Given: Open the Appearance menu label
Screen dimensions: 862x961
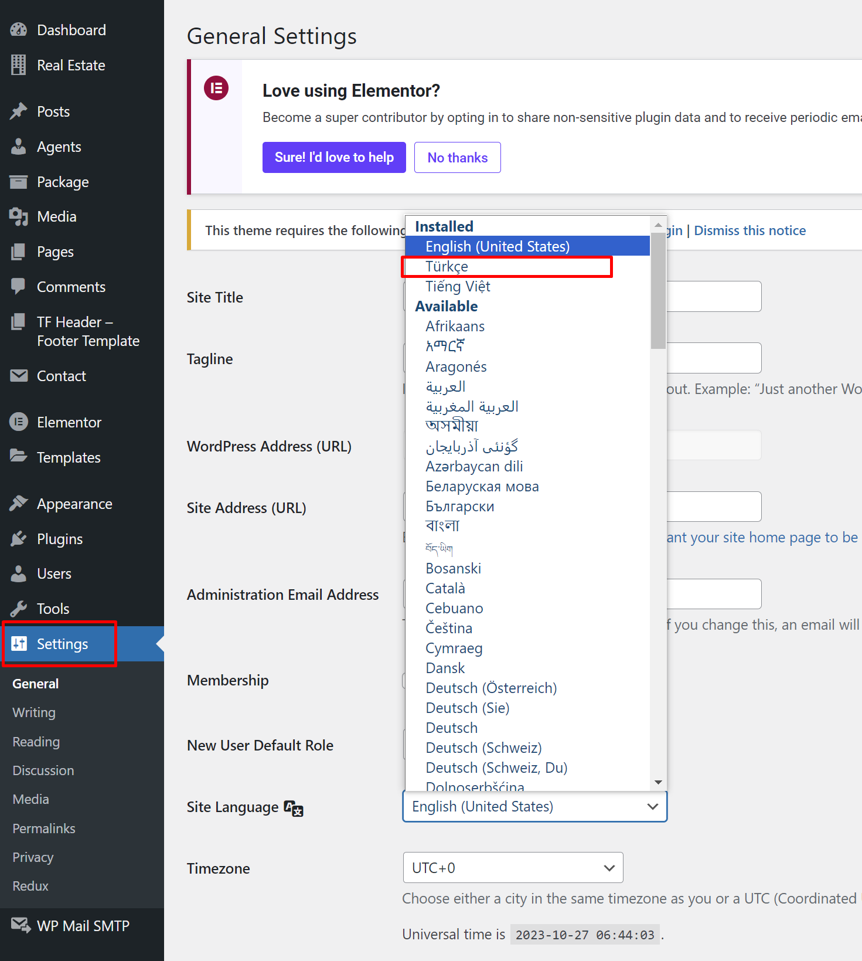Looking at the screenshot, I should point(74,504).
